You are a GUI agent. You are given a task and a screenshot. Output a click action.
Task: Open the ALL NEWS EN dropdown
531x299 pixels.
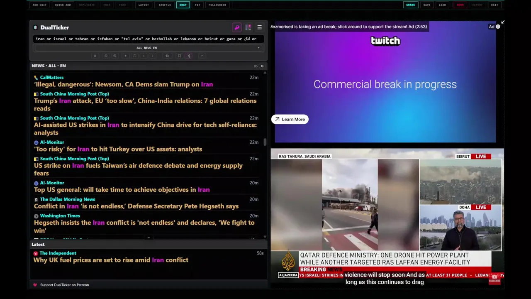pos(148,48)
